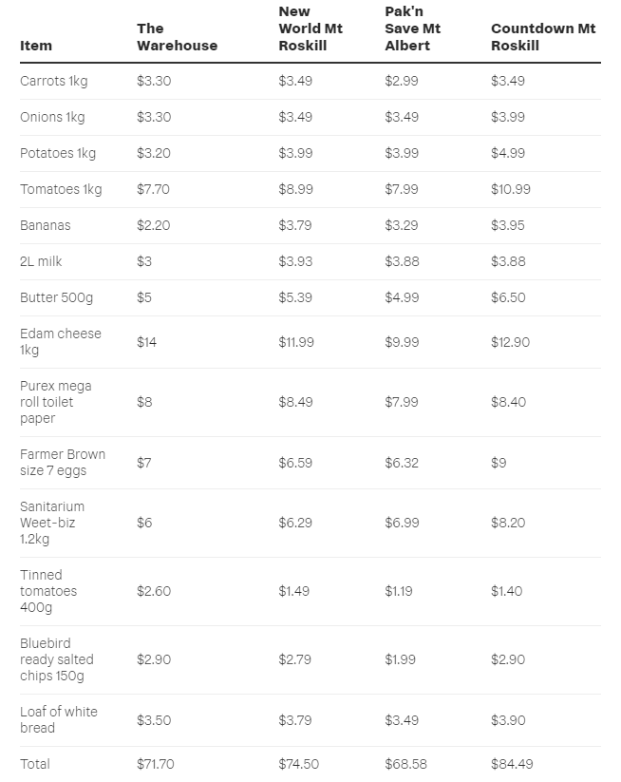This screenshot has height=782, width=621.
Task: Select the 'New World Mt Roskill' column header
Action: tap(310, 29)
